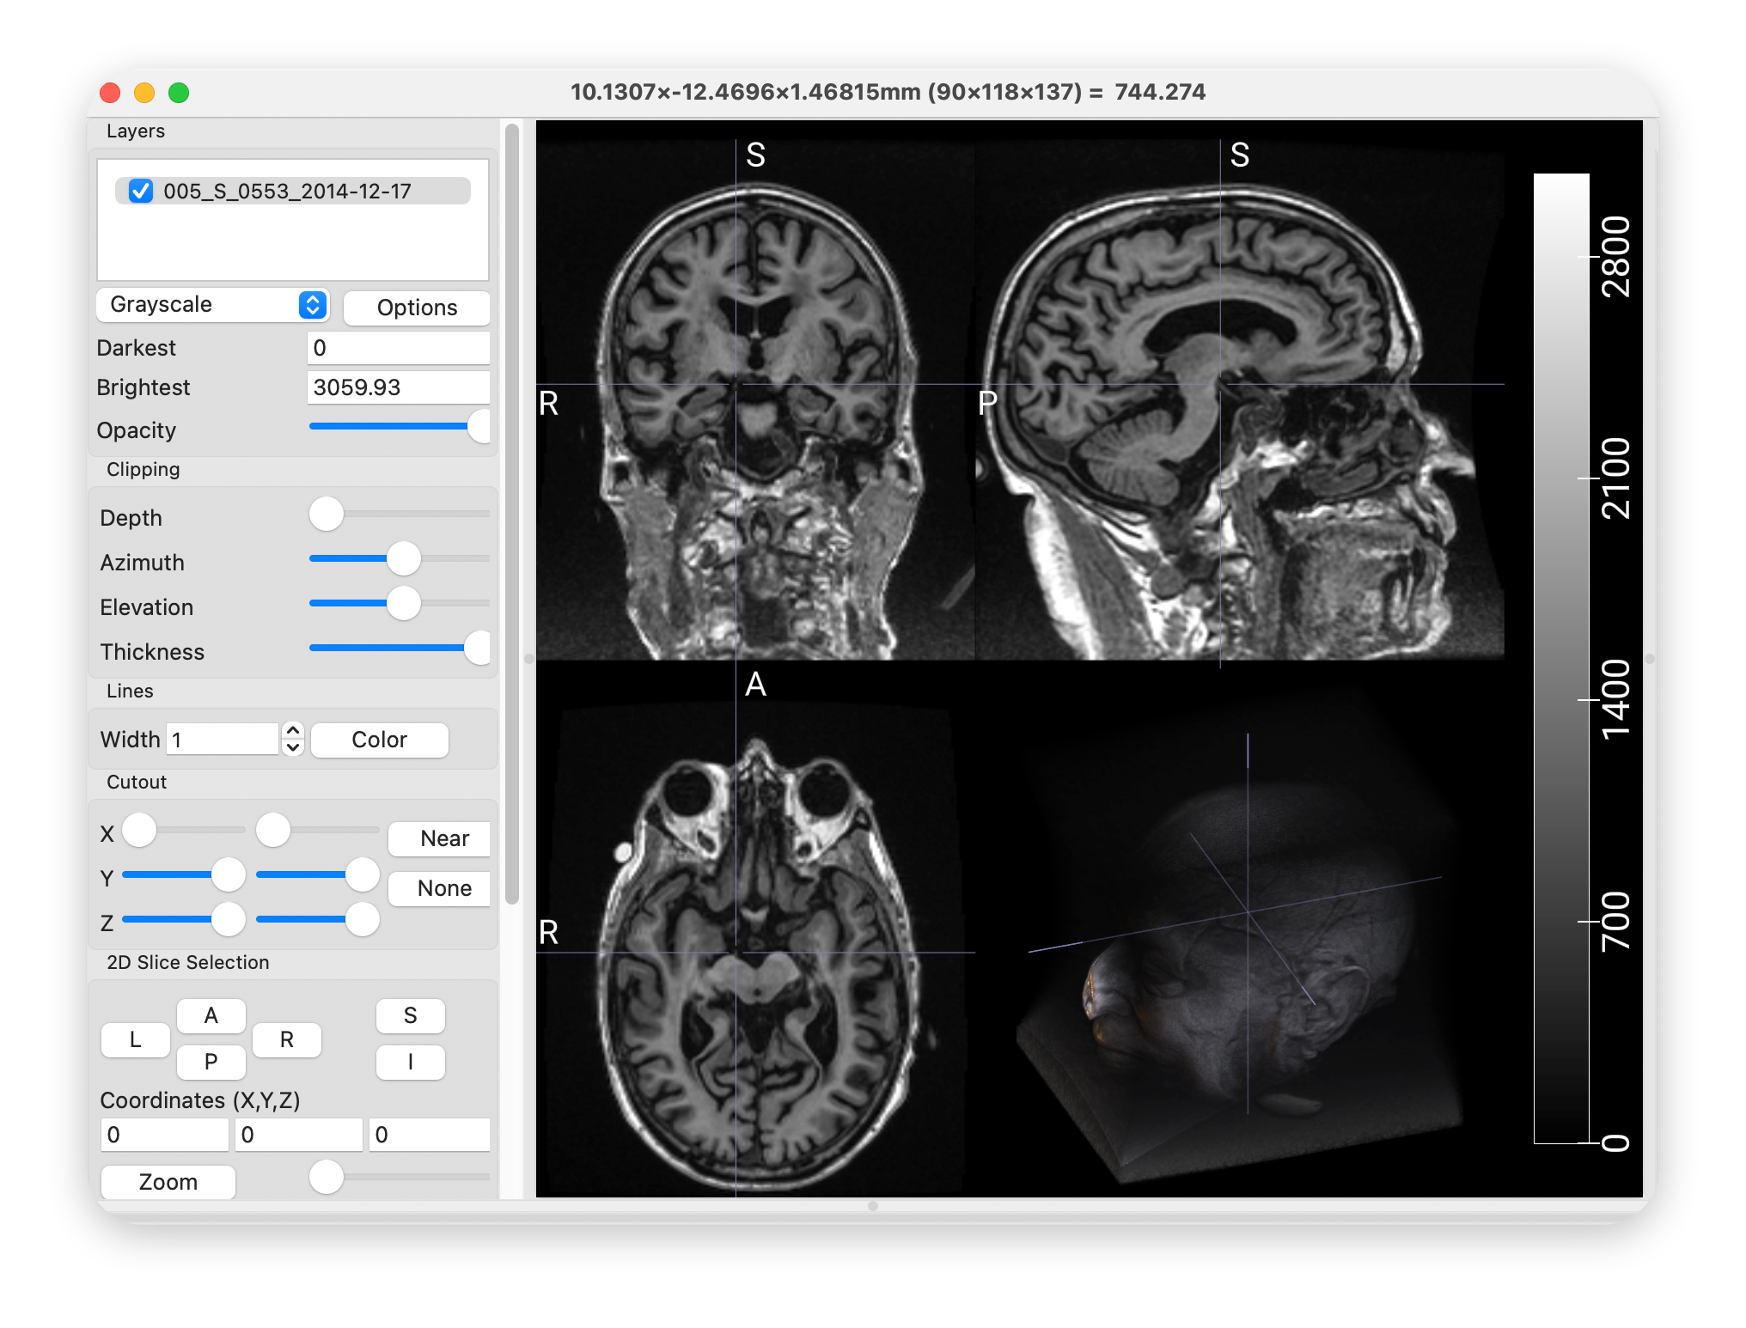The height and width of the screenshot is (1328, 1746).
Task: Click the Opacity slider handle
Action: pyautogui.click(x=479, y=427)
